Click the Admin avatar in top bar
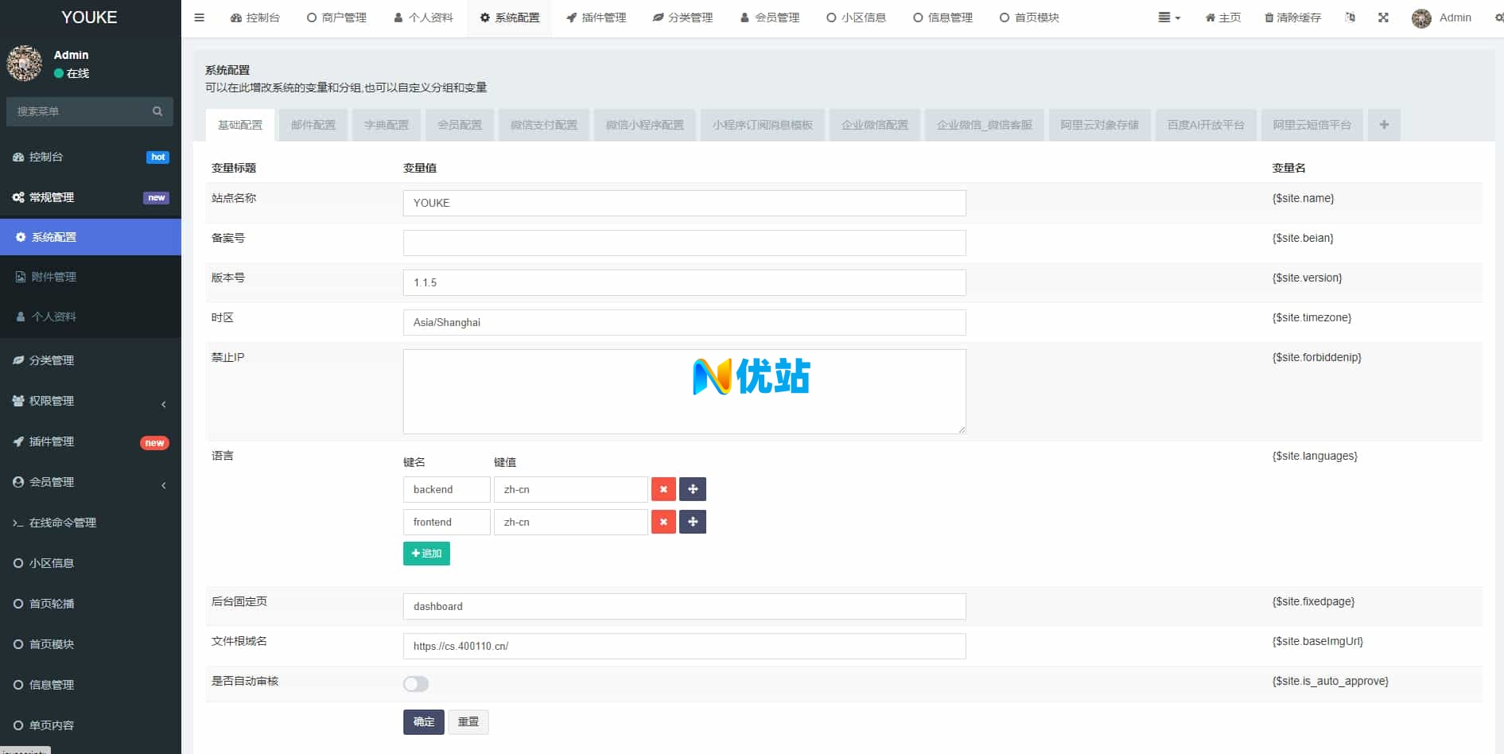 1421,18
